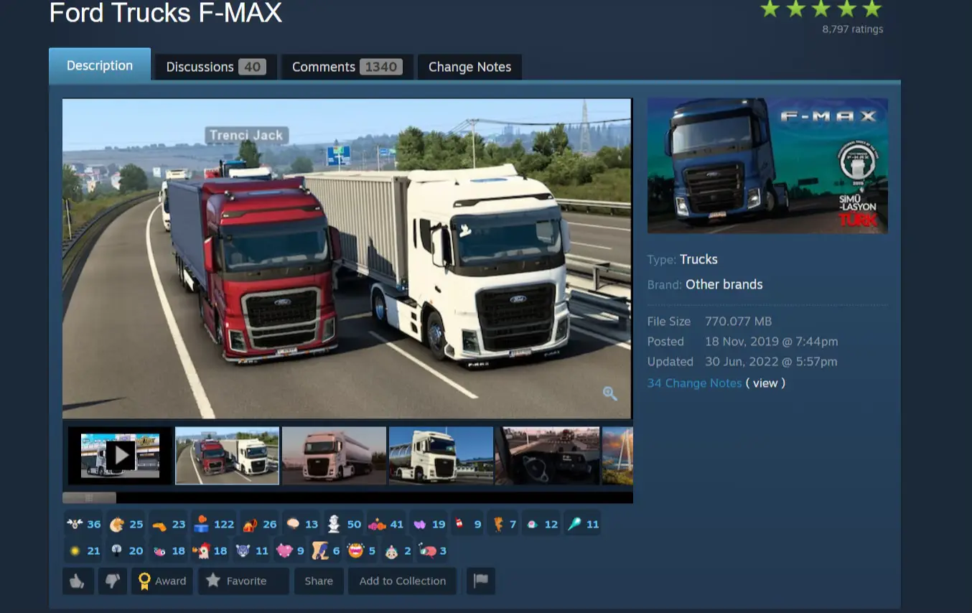972x613 pixels.
Task: Go to the Change Notes tab
Action: click(469, 67)
